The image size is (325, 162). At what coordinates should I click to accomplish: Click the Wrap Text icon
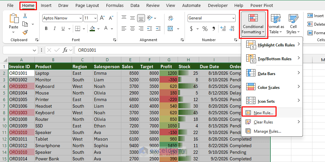[x=171, y=18]
